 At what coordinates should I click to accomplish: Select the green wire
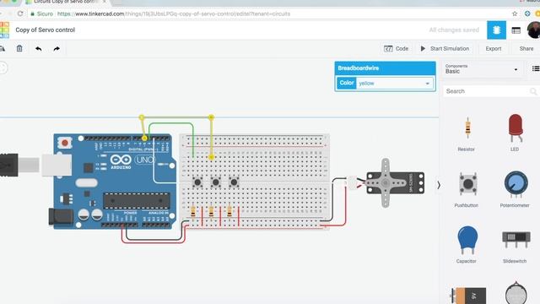tap(172, 123)
